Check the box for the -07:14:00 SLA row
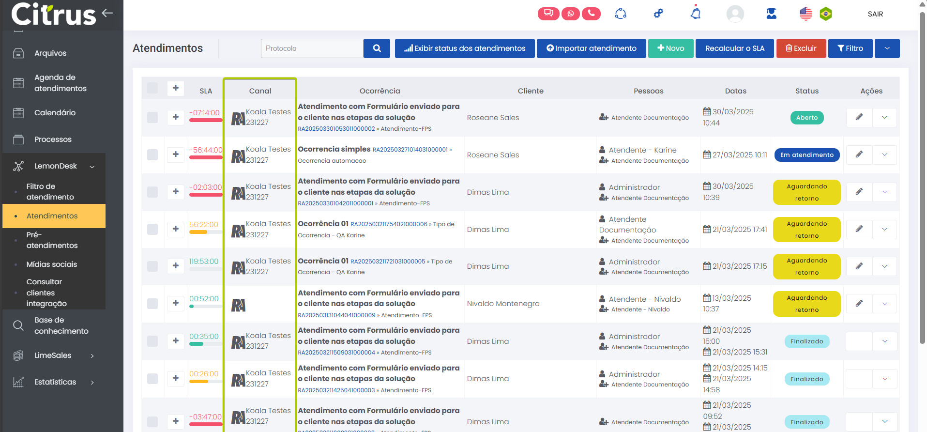The width and height of the screenshot is (927, 432). pyautogui.click(x=152, y=117)
